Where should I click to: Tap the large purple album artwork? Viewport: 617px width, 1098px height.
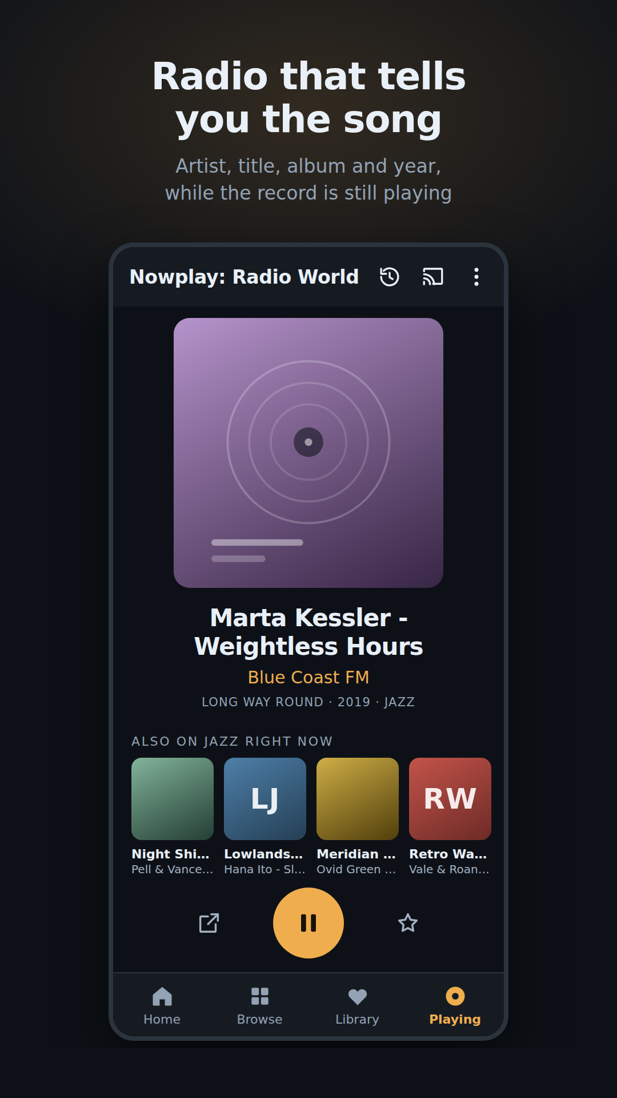[x=308, y=453]
